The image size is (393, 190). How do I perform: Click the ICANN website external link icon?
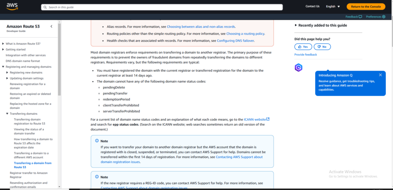268,119
